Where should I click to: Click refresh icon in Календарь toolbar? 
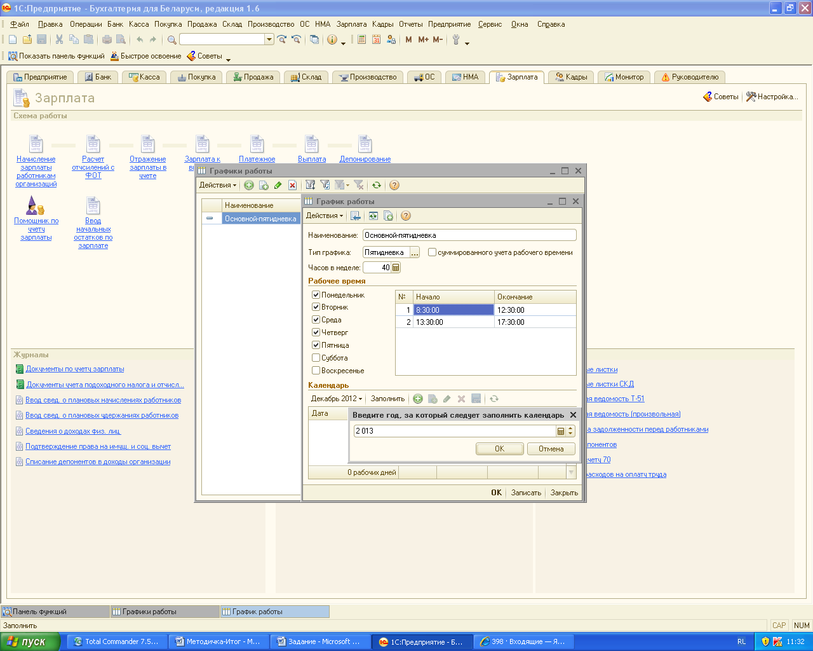pyautogui.click(x=494, y=399)
